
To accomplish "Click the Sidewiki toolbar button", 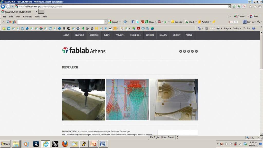I will [x=176, y=22].
